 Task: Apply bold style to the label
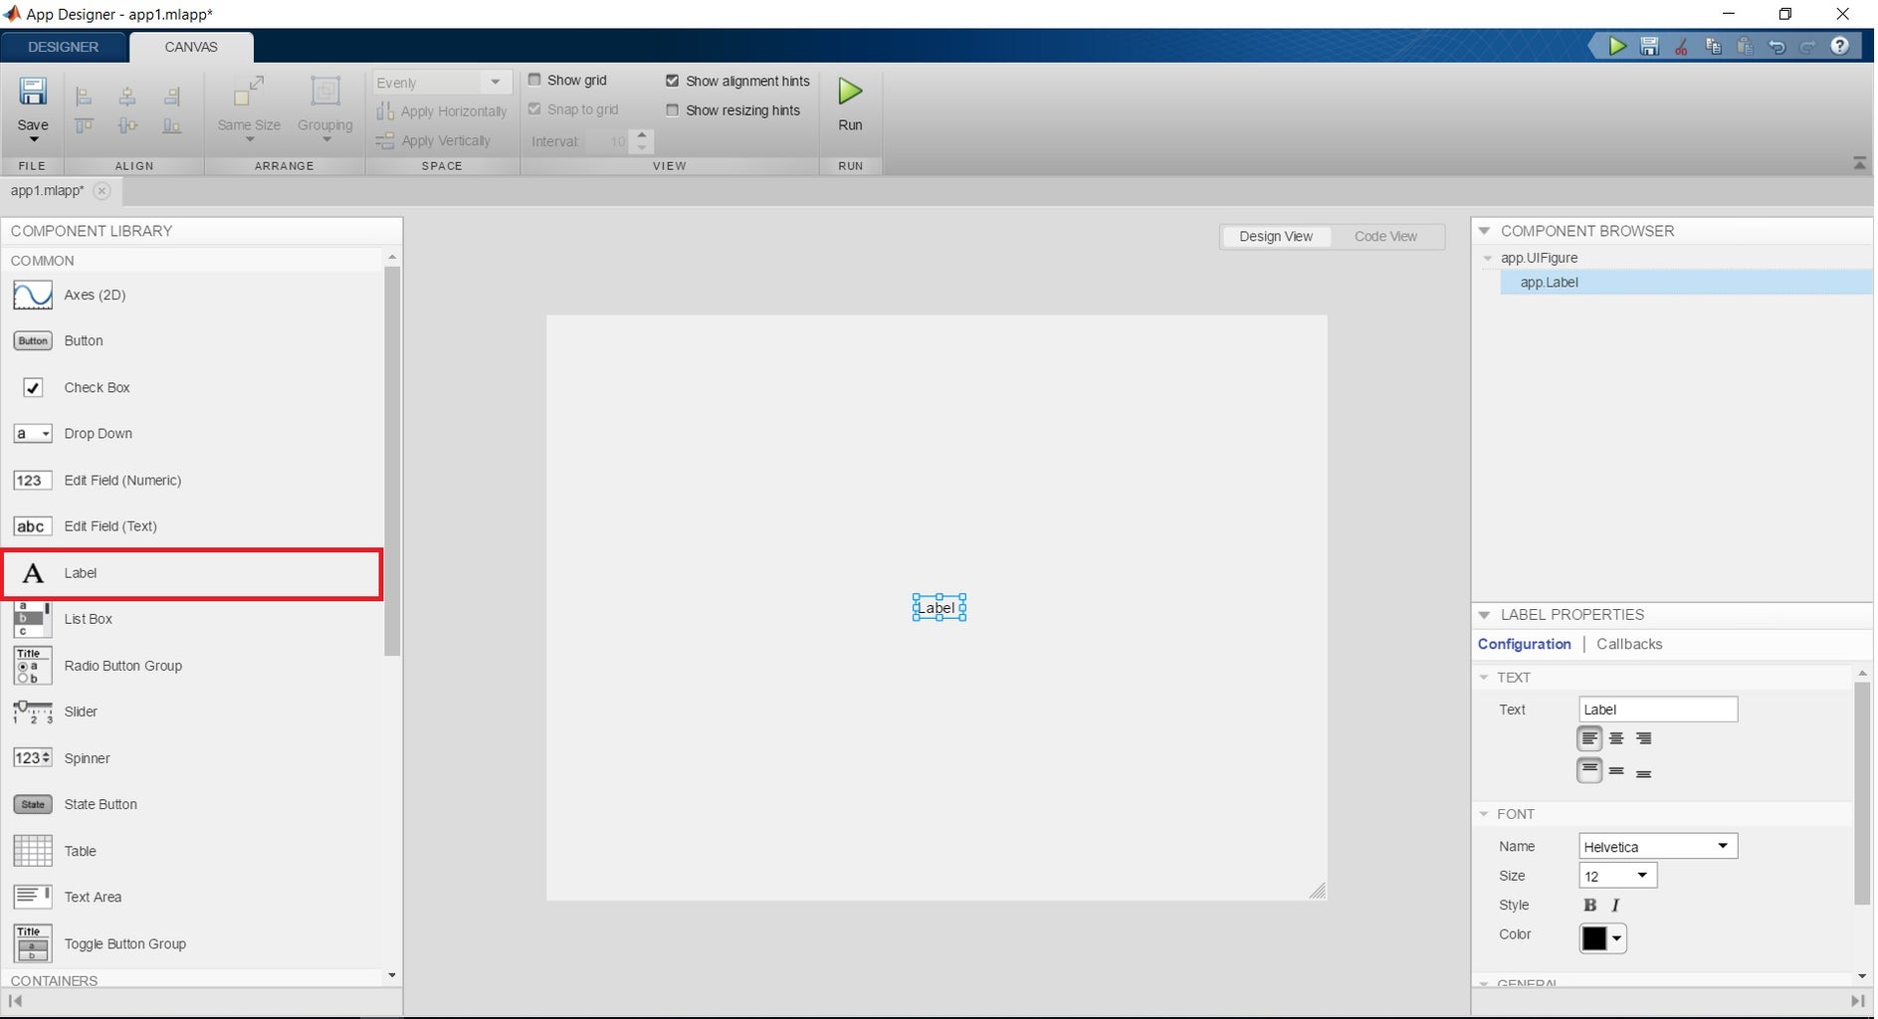[1589, 905]
